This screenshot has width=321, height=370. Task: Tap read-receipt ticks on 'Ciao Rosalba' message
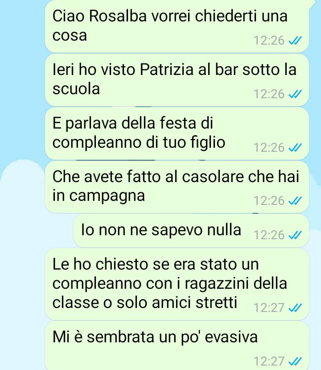click(295, 41)
